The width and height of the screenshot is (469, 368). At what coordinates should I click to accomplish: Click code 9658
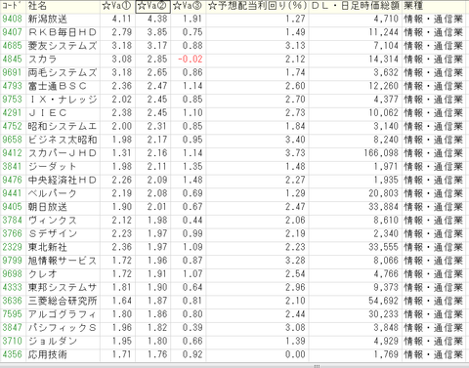tap(13, 140)
